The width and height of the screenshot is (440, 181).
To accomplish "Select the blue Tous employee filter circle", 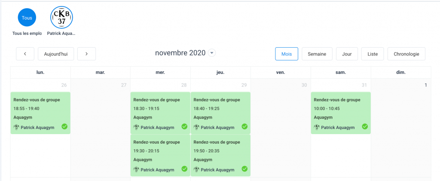I will [27, 18].
